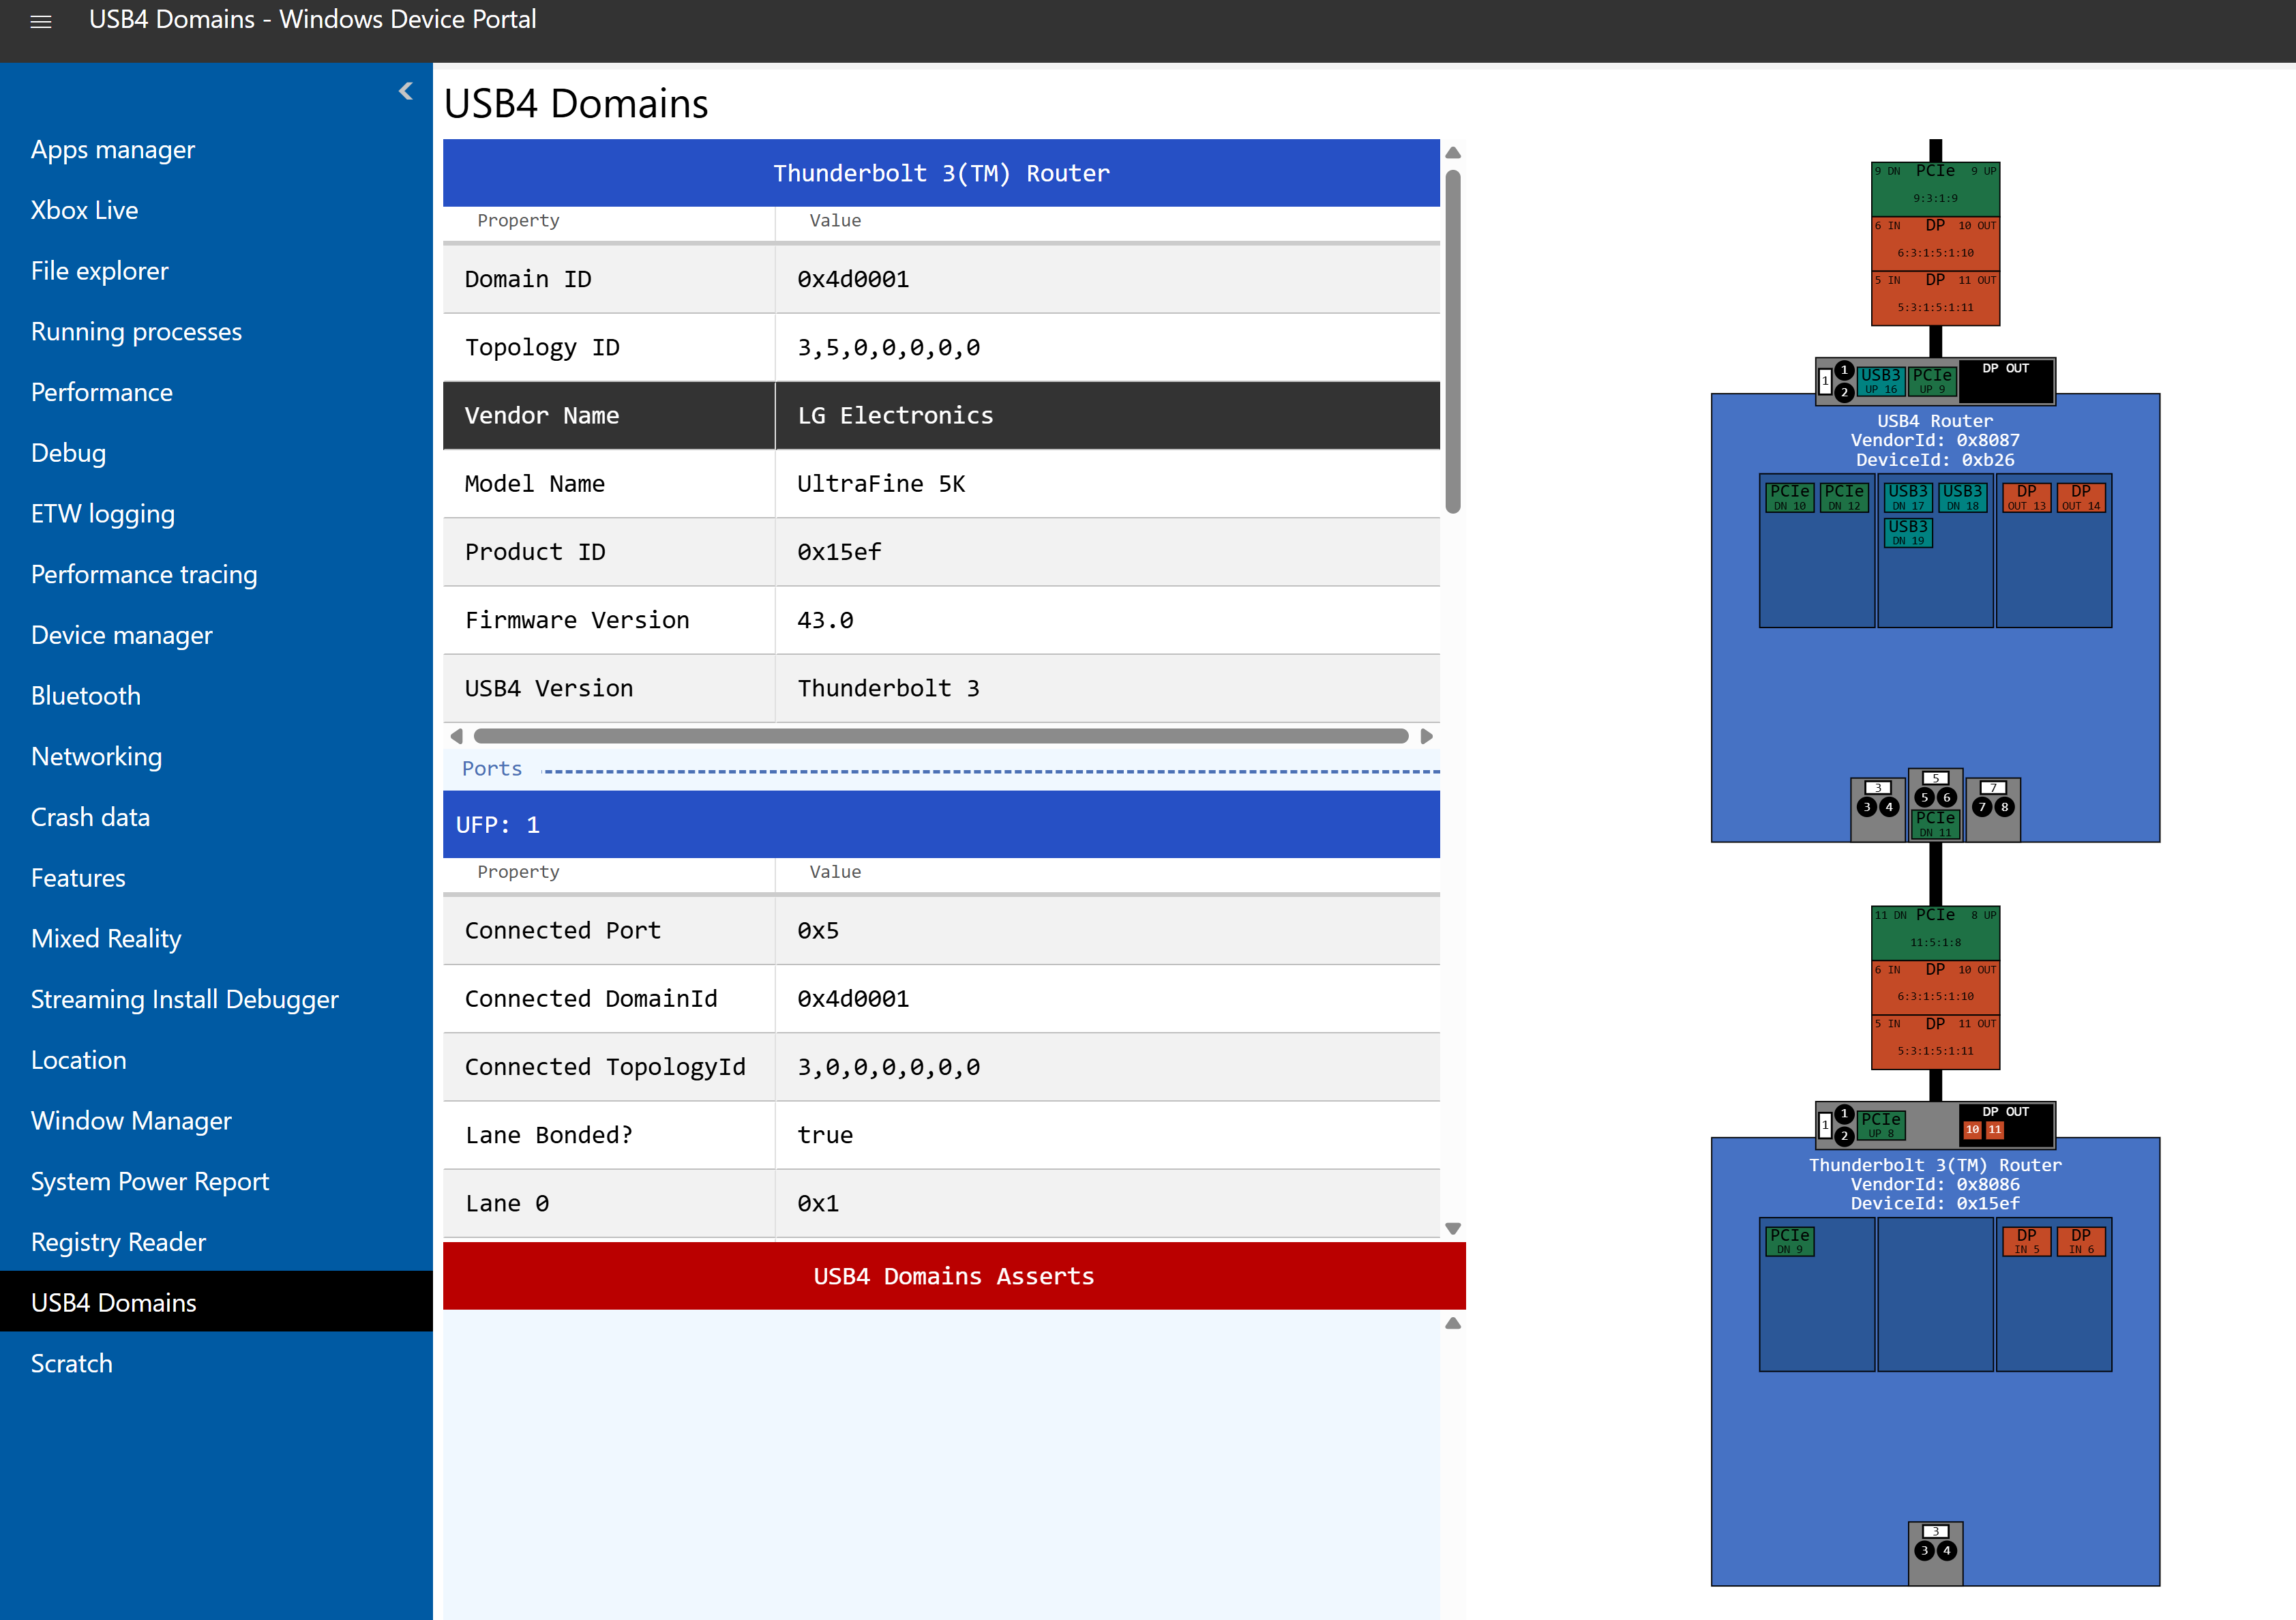The height and width of the screenshot is (1620, 2296).
Task: Click port 3/4 on Thunderbolt 3(TM) Router
Action: coord(1935,1553)
